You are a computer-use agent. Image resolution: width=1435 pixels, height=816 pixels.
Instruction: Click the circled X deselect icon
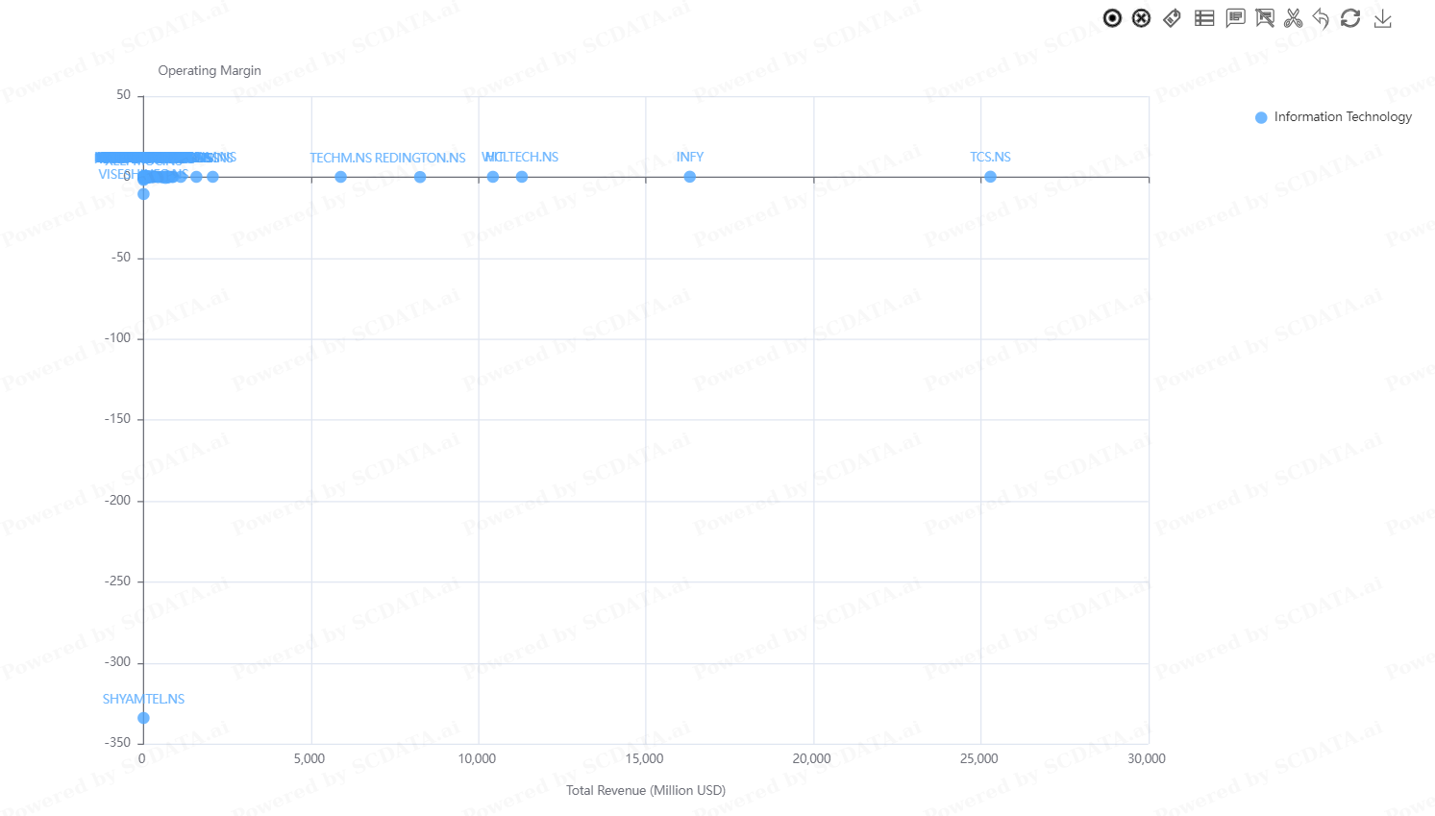1141,18
